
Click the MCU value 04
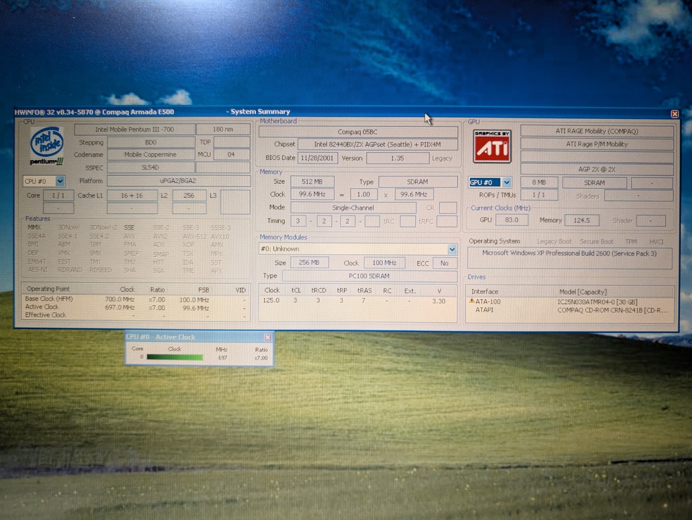click(x=231, y=154)
